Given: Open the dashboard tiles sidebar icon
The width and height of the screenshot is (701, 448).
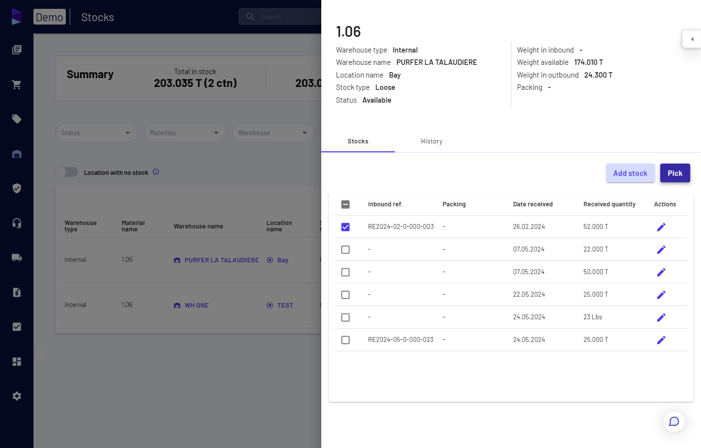Looking at the screenshot, I should pos(17,362).
